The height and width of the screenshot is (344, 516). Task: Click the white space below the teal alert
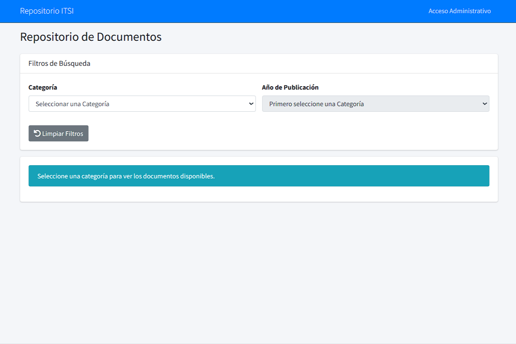click(x=259, y=194)
